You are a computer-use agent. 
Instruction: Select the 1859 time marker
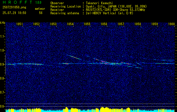click(155, 24)
